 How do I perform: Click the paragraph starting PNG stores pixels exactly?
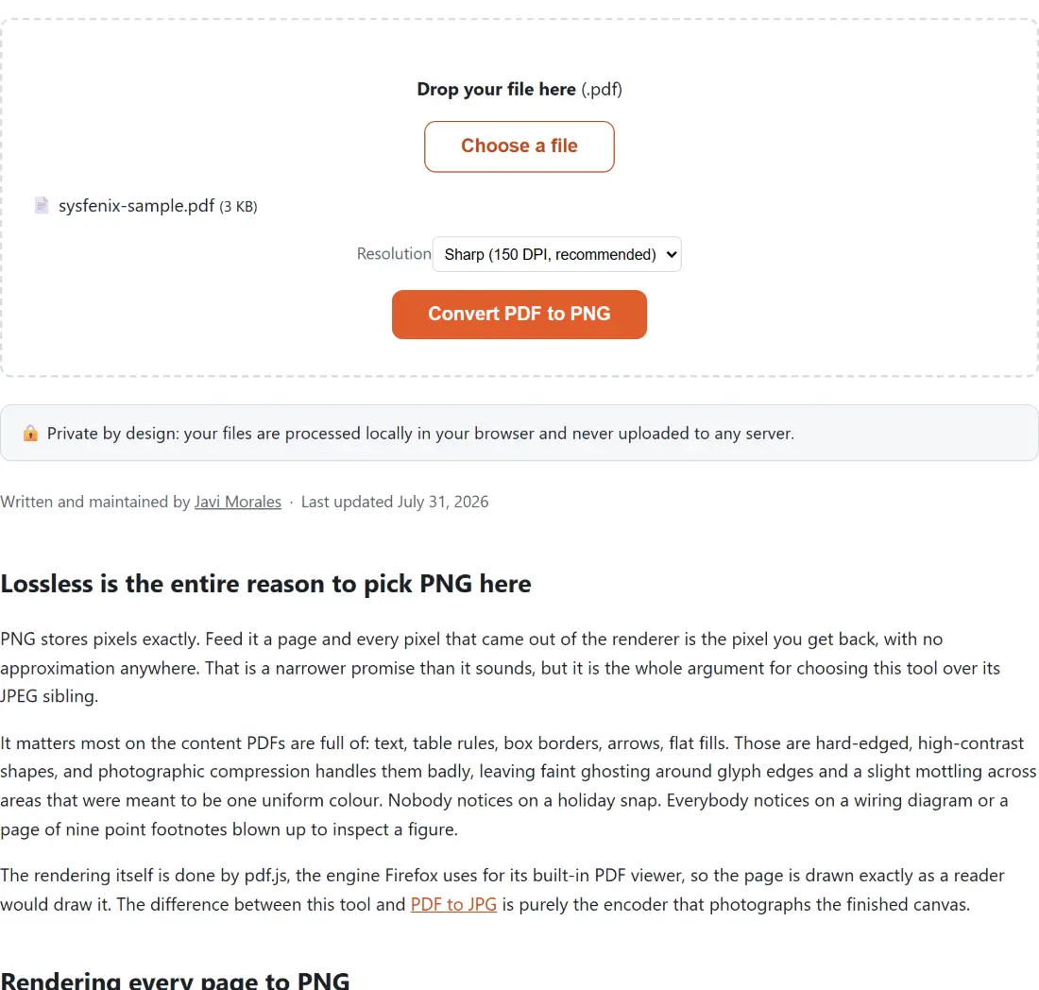coord(501,667)
